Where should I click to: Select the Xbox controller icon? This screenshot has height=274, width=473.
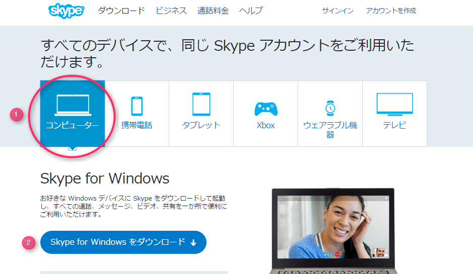coord(266,109)
